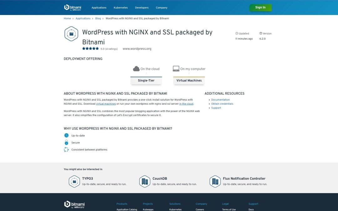Click the WordPress NGINX hexagon app icon
This screenshot has width=338, height=211.
71,34
